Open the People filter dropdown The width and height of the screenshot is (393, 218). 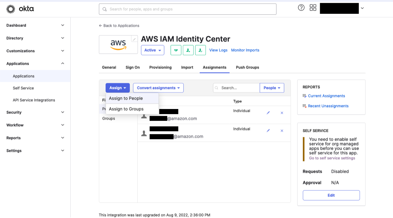[x=272, y=88]
